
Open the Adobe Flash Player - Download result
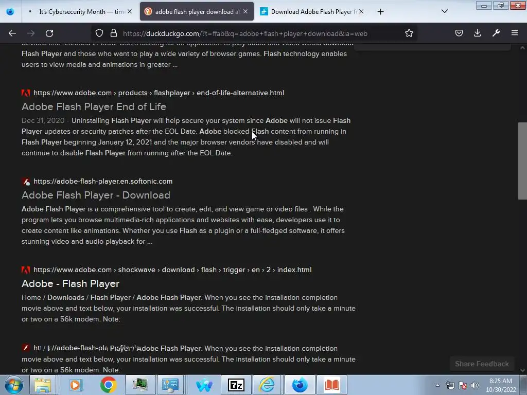[96, 195]
